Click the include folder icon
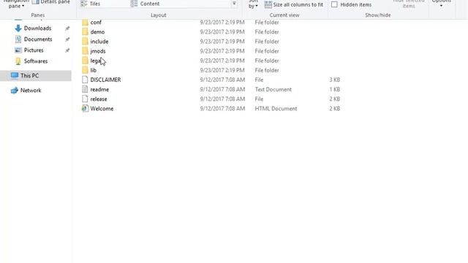Screen dimensions: 468x263 [x=85, y=42]
